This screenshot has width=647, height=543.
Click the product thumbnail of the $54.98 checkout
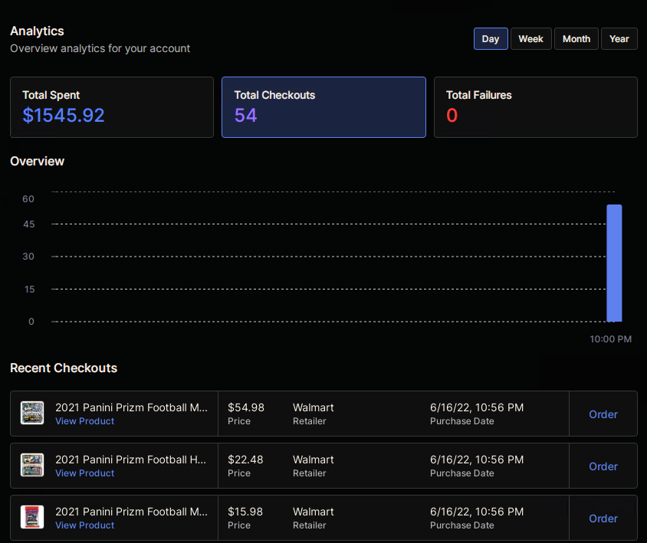coord(32,413)
